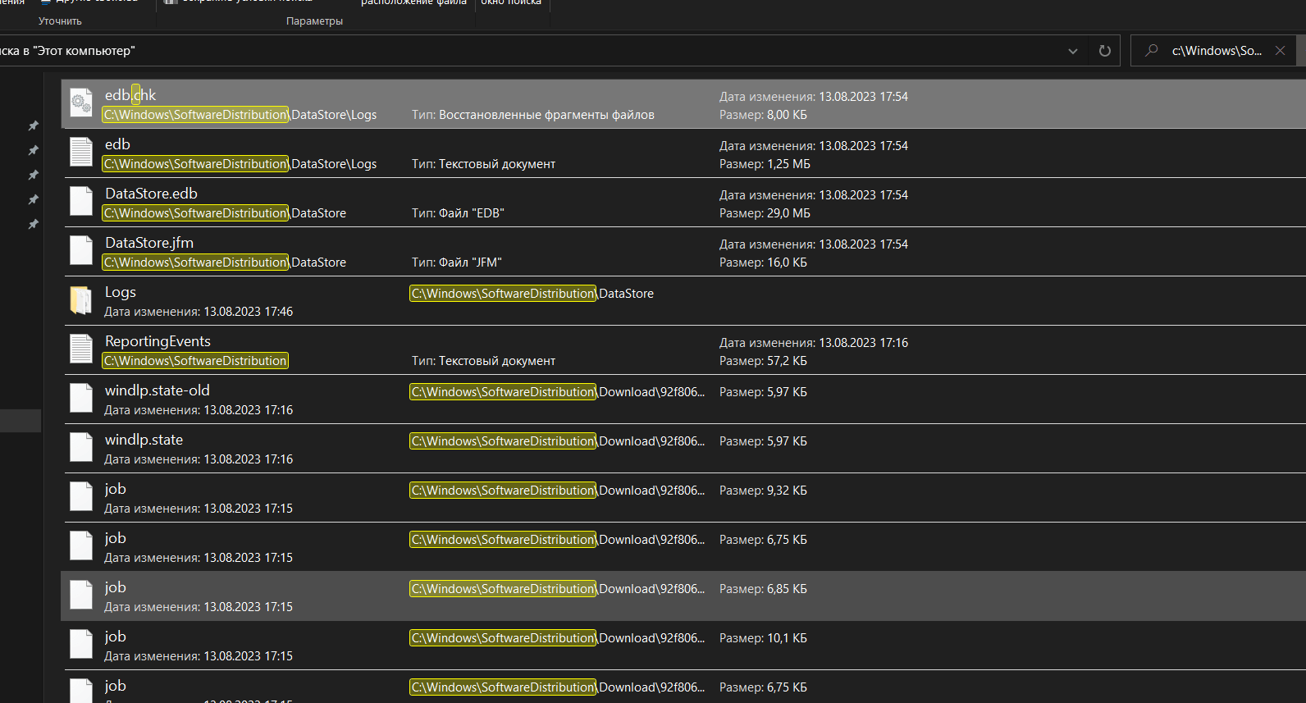Click the third pinned item pin icon
Image resolution: width=1306 pixels, height=703 pixels.
pyautogui.click(x=33, y=175)
